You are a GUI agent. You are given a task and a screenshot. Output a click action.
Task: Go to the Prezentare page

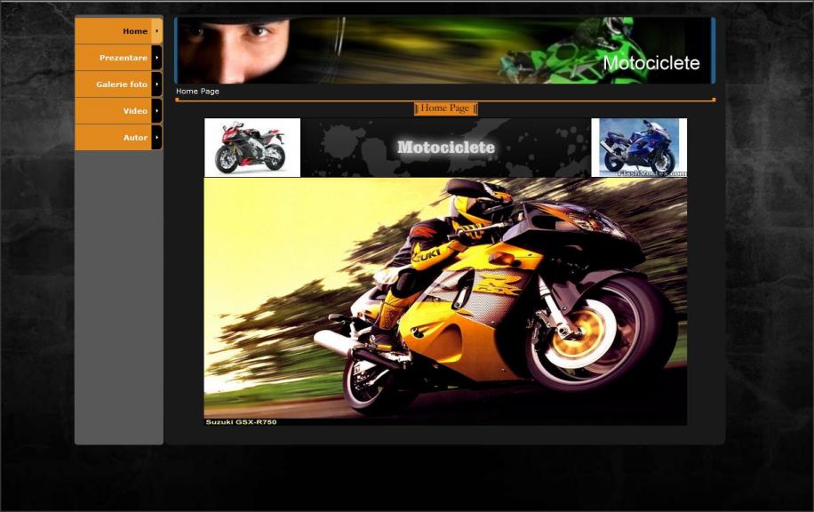tap(123, 58)
